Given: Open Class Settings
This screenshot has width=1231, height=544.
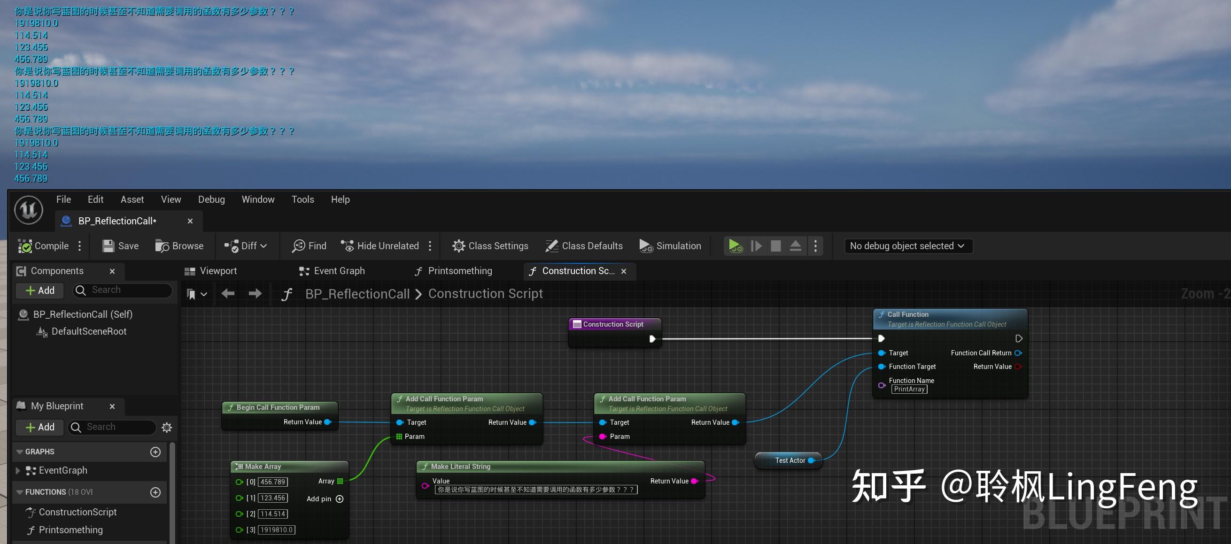Looking at the screenshot, I should pyautogui.click(x=490, y=246).
